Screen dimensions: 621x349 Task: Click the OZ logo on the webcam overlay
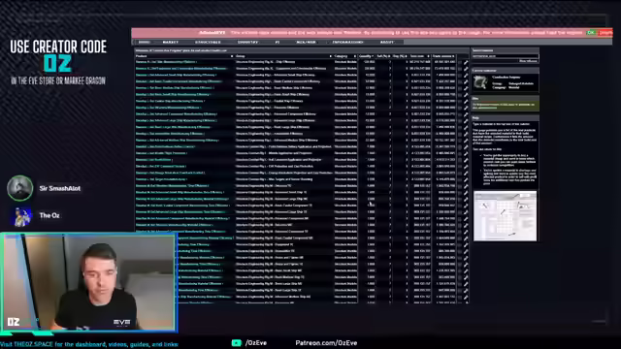coord(14,322)
